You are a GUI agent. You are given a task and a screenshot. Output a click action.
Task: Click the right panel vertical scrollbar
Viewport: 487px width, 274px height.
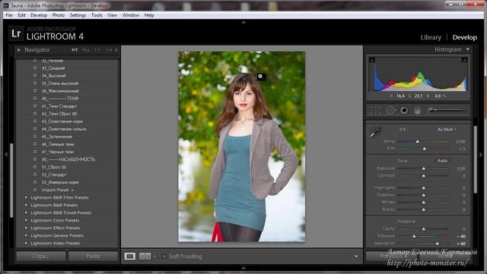475,159
